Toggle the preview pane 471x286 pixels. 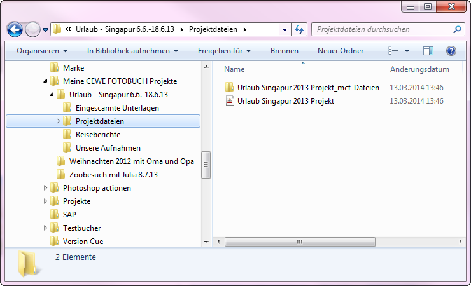(428, 51)
